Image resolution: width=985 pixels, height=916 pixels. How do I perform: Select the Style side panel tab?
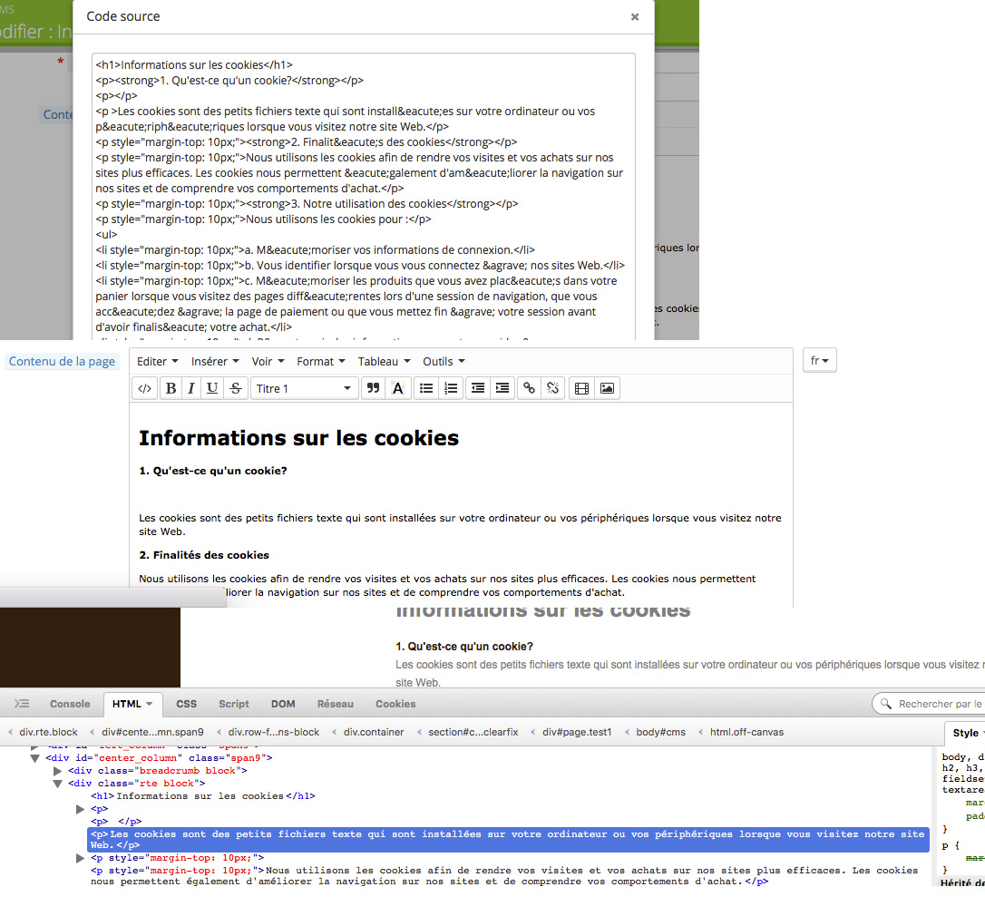point(966,733)
